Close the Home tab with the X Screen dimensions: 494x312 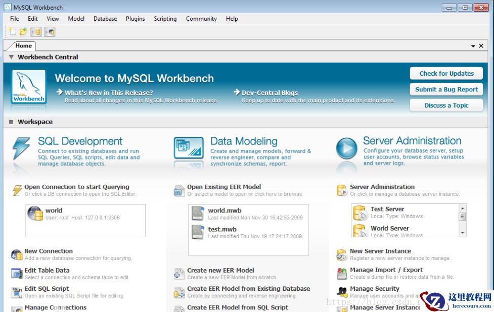click(481, 46)
